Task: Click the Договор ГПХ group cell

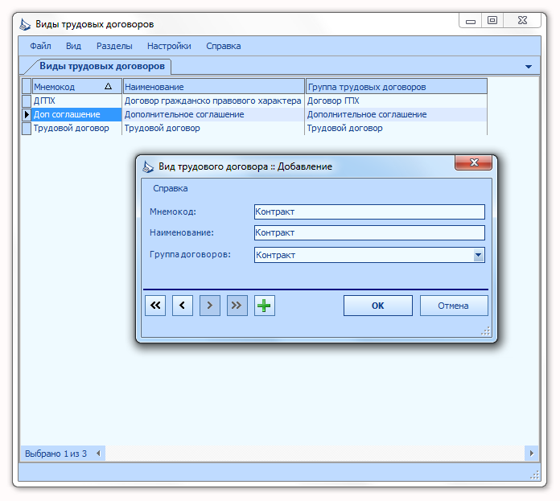Action: click(396, 101)
